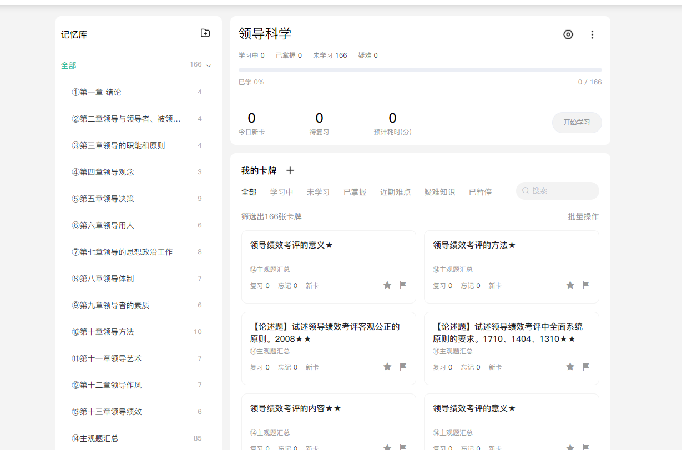This screenshot has width=682, height=450.
Task: Click the 学习中 0 statistic
Action: pyautogui.click(x=251, y=55)
